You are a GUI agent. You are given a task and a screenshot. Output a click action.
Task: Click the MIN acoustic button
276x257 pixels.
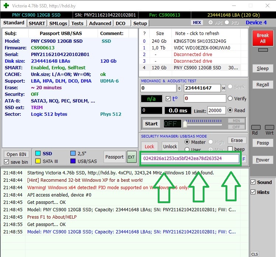coord(236,121)
